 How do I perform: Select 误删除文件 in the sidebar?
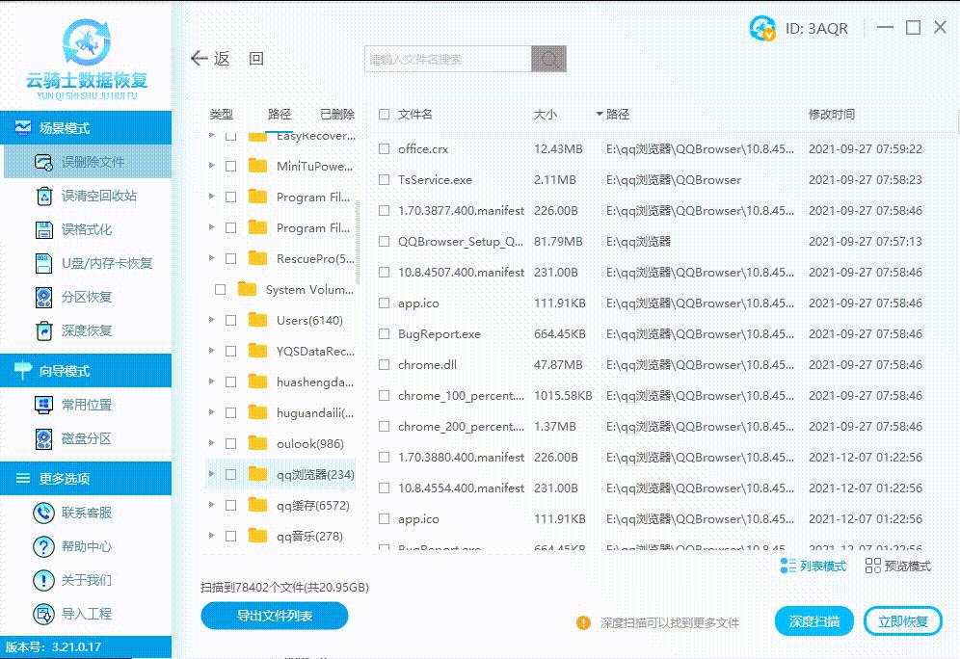tap(88, 162)
